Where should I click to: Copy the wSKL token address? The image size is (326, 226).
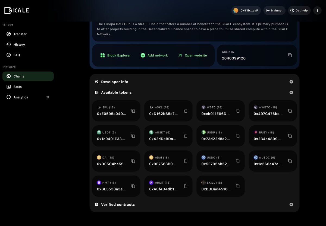(185, 111)
